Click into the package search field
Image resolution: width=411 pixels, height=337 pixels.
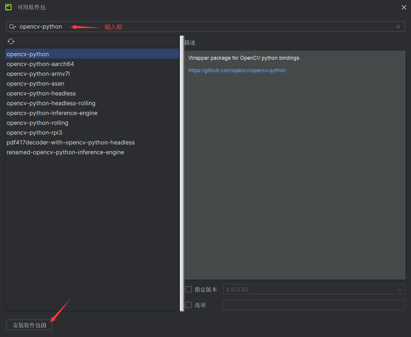point(208,27)
